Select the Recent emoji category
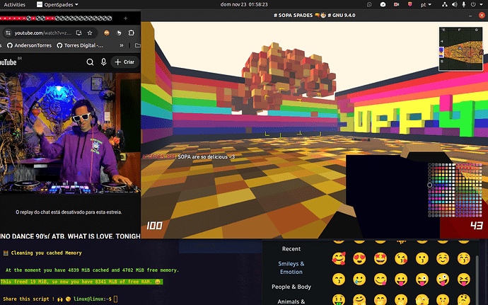488x305 pixels. (291, 249)
